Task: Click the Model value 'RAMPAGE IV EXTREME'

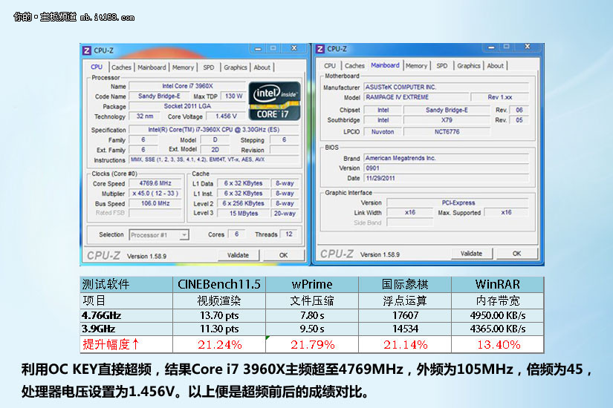Action: [x=416, y=97]
